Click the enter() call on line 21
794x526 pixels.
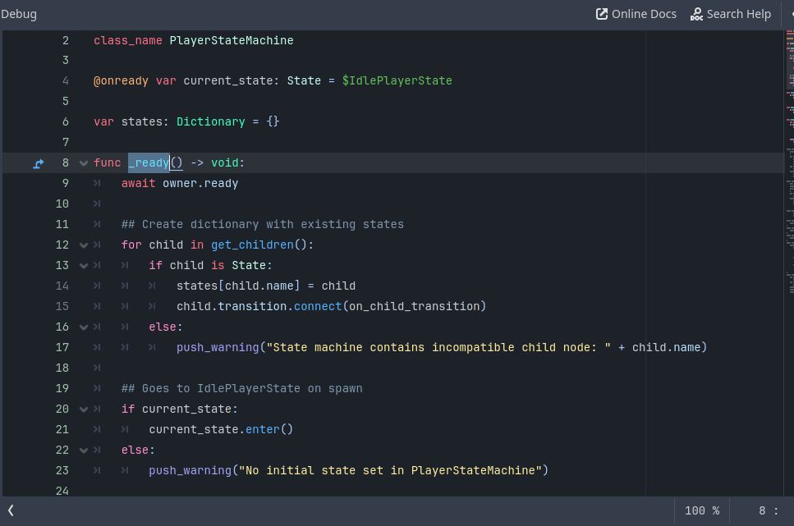point(268,429)
